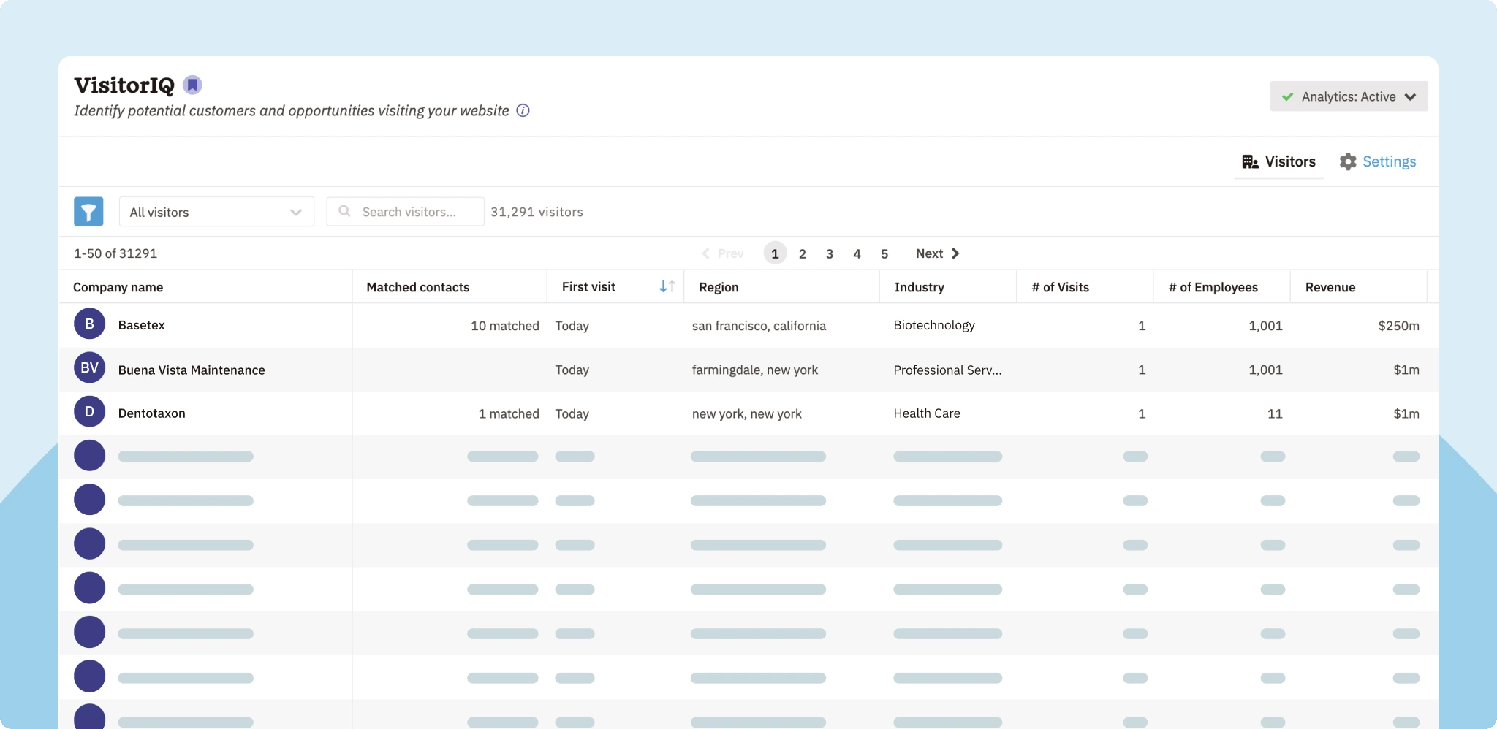Click the bookmark icon beside VisitorIQ title
Image resolution: width=1497 pixels, height=729 pixels.
[192, 84]
